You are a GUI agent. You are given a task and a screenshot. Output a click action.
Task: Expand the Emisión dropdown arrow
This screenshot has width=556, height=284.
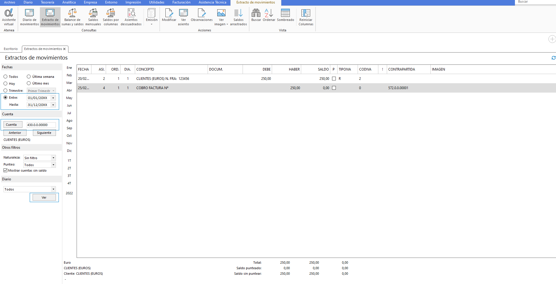click(151, 24)
